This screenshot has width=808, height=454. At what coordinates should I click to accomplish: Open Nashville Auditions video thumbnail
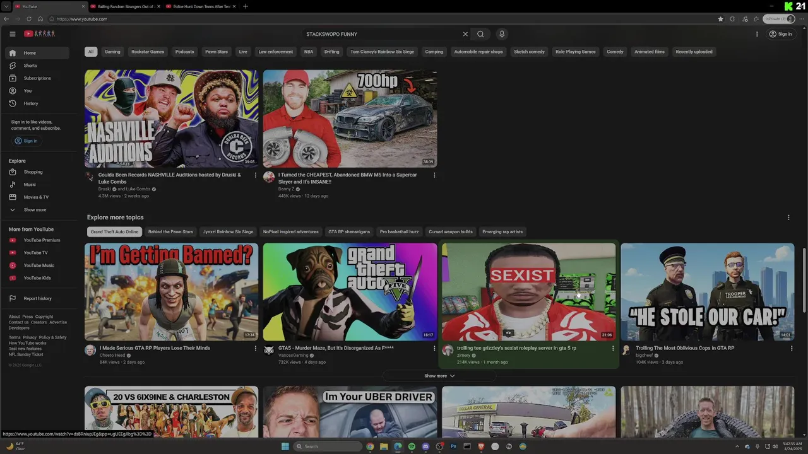click(x=172, y=119)
